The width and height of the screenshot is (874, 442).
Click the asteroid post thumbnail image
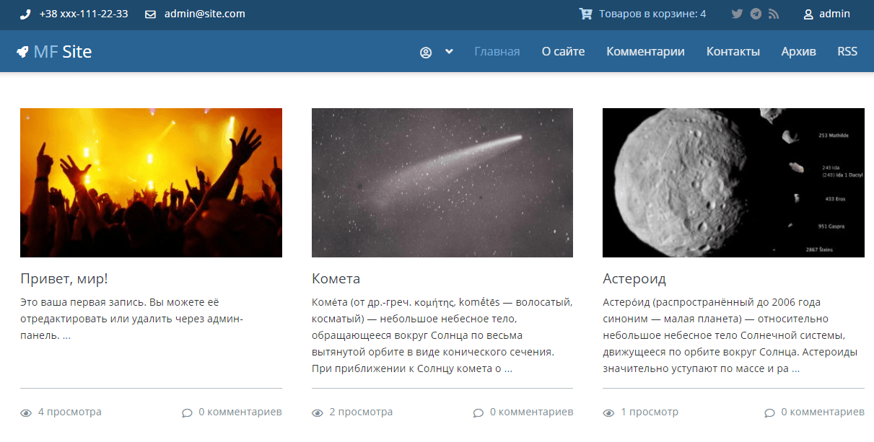pyautogui.click(x=733, y=182)
